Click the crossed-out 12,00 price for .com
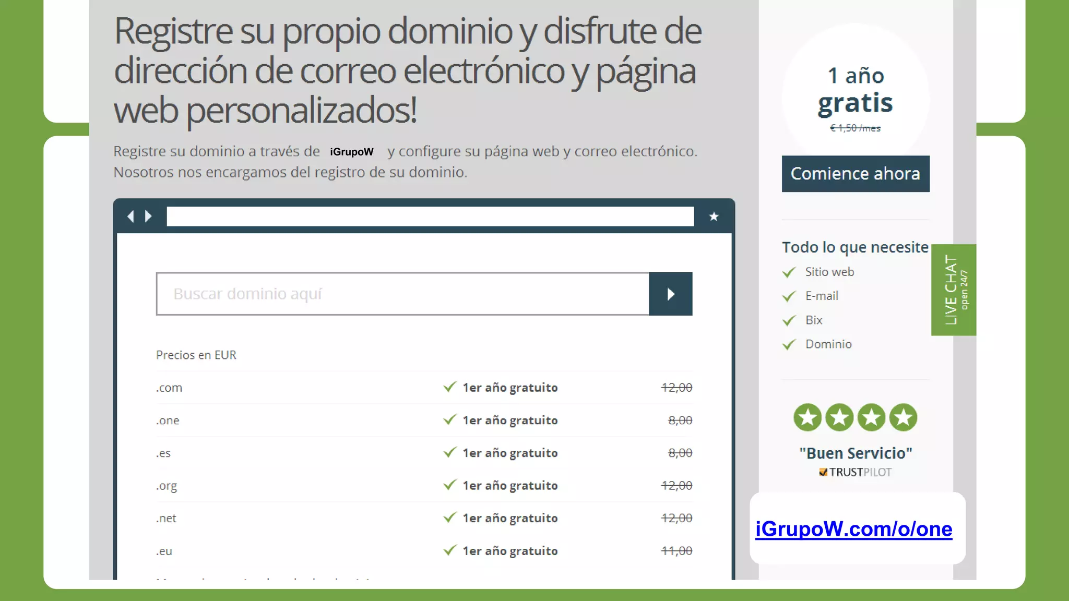1069x601 pixels. 676,388
